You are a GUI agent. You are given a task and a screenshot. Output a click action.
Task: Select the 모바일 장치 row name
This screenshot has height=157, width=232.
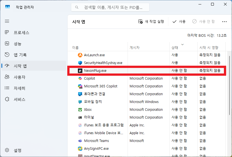(x=93, y=102)
